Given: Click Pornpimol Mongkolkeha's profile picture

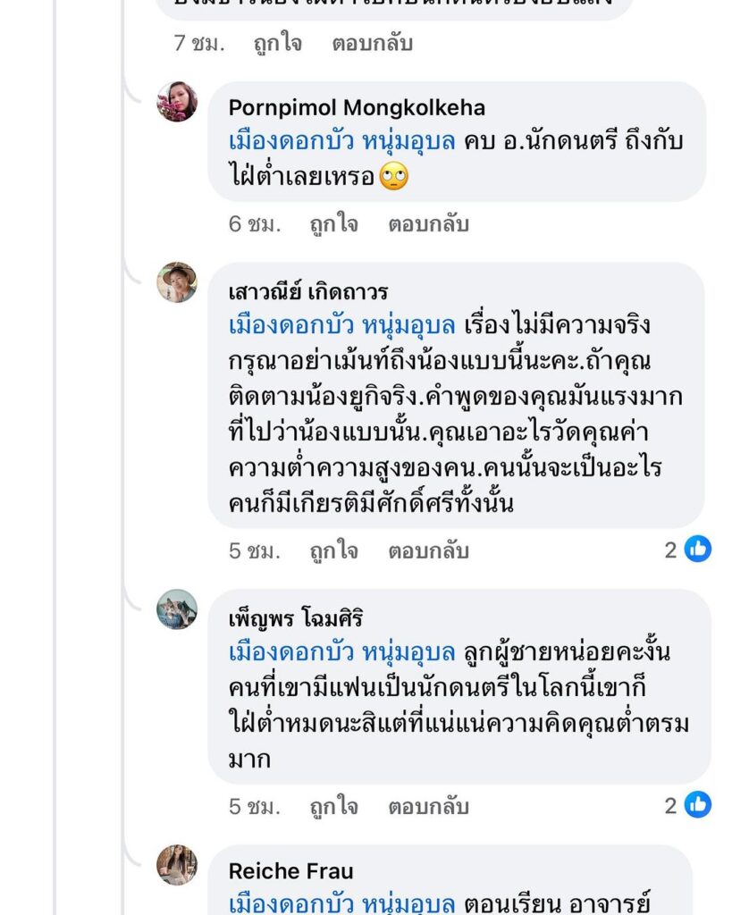Looking at the screenshot, I should click(x=177, y=102).
